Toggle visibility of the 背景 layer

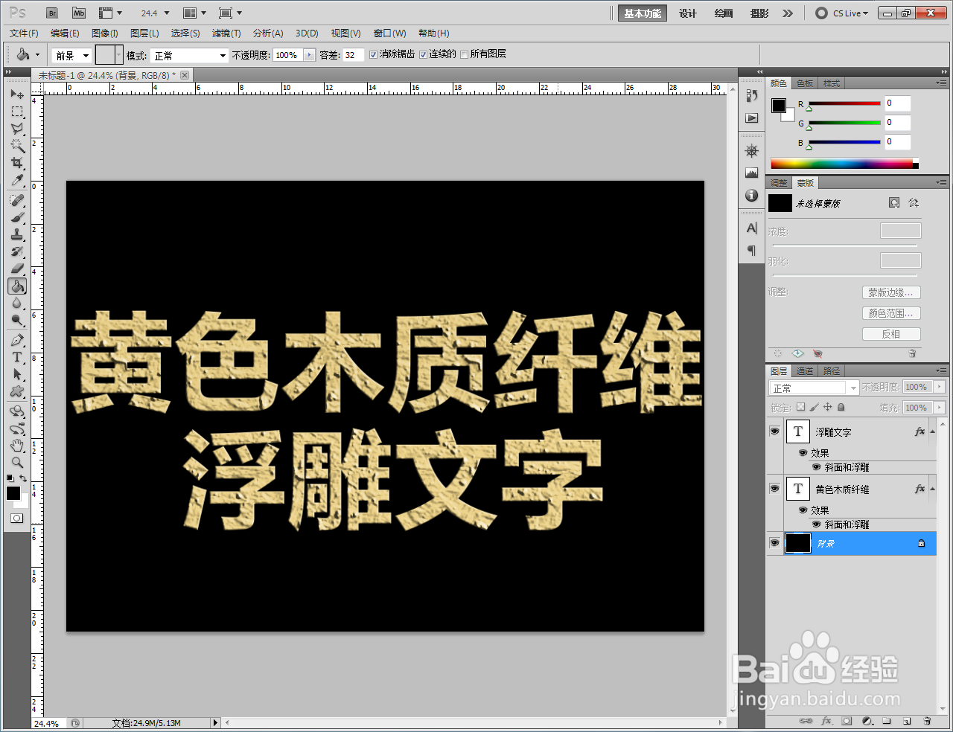tap(775, 543)
